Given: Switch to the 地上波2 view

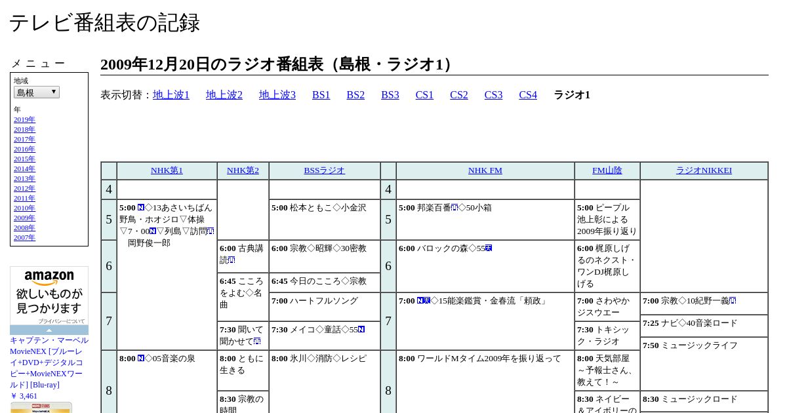Looking at the screenshot, I should (224, 95).
